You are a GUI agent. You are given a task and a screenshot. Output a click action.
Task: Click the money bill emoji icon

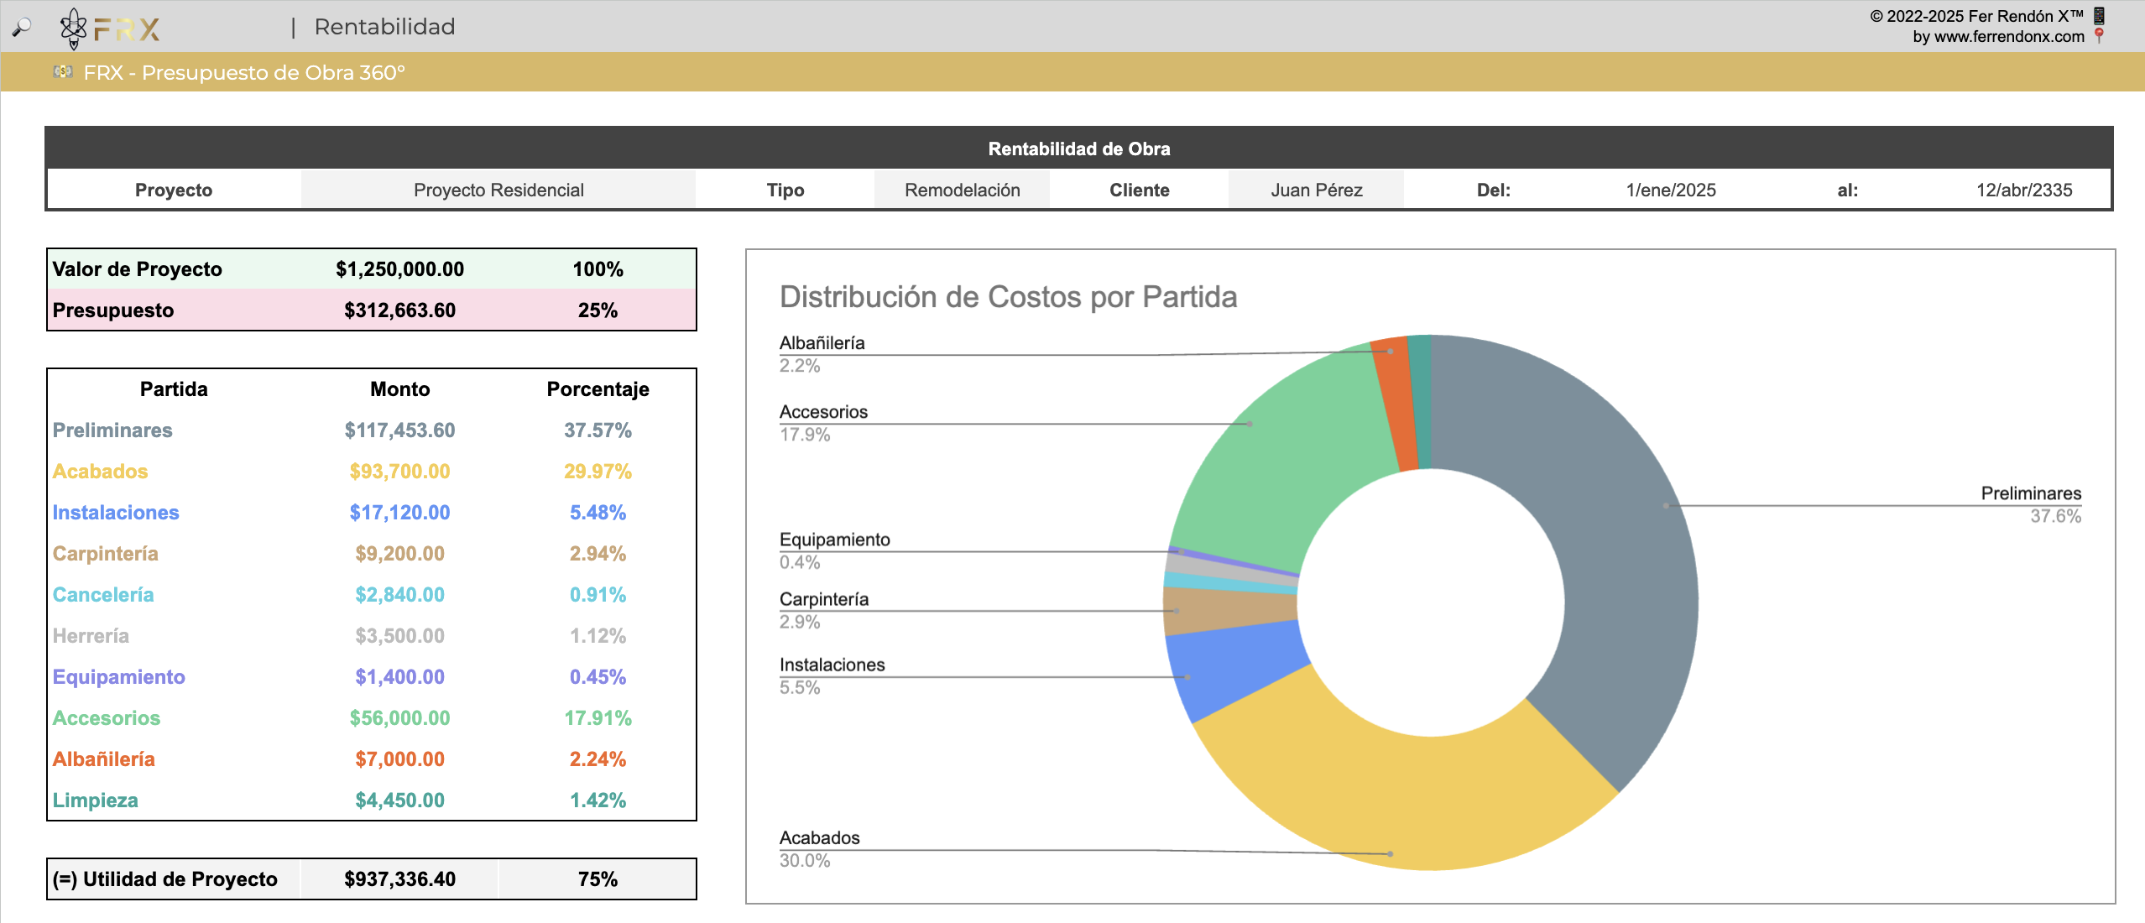63,72
